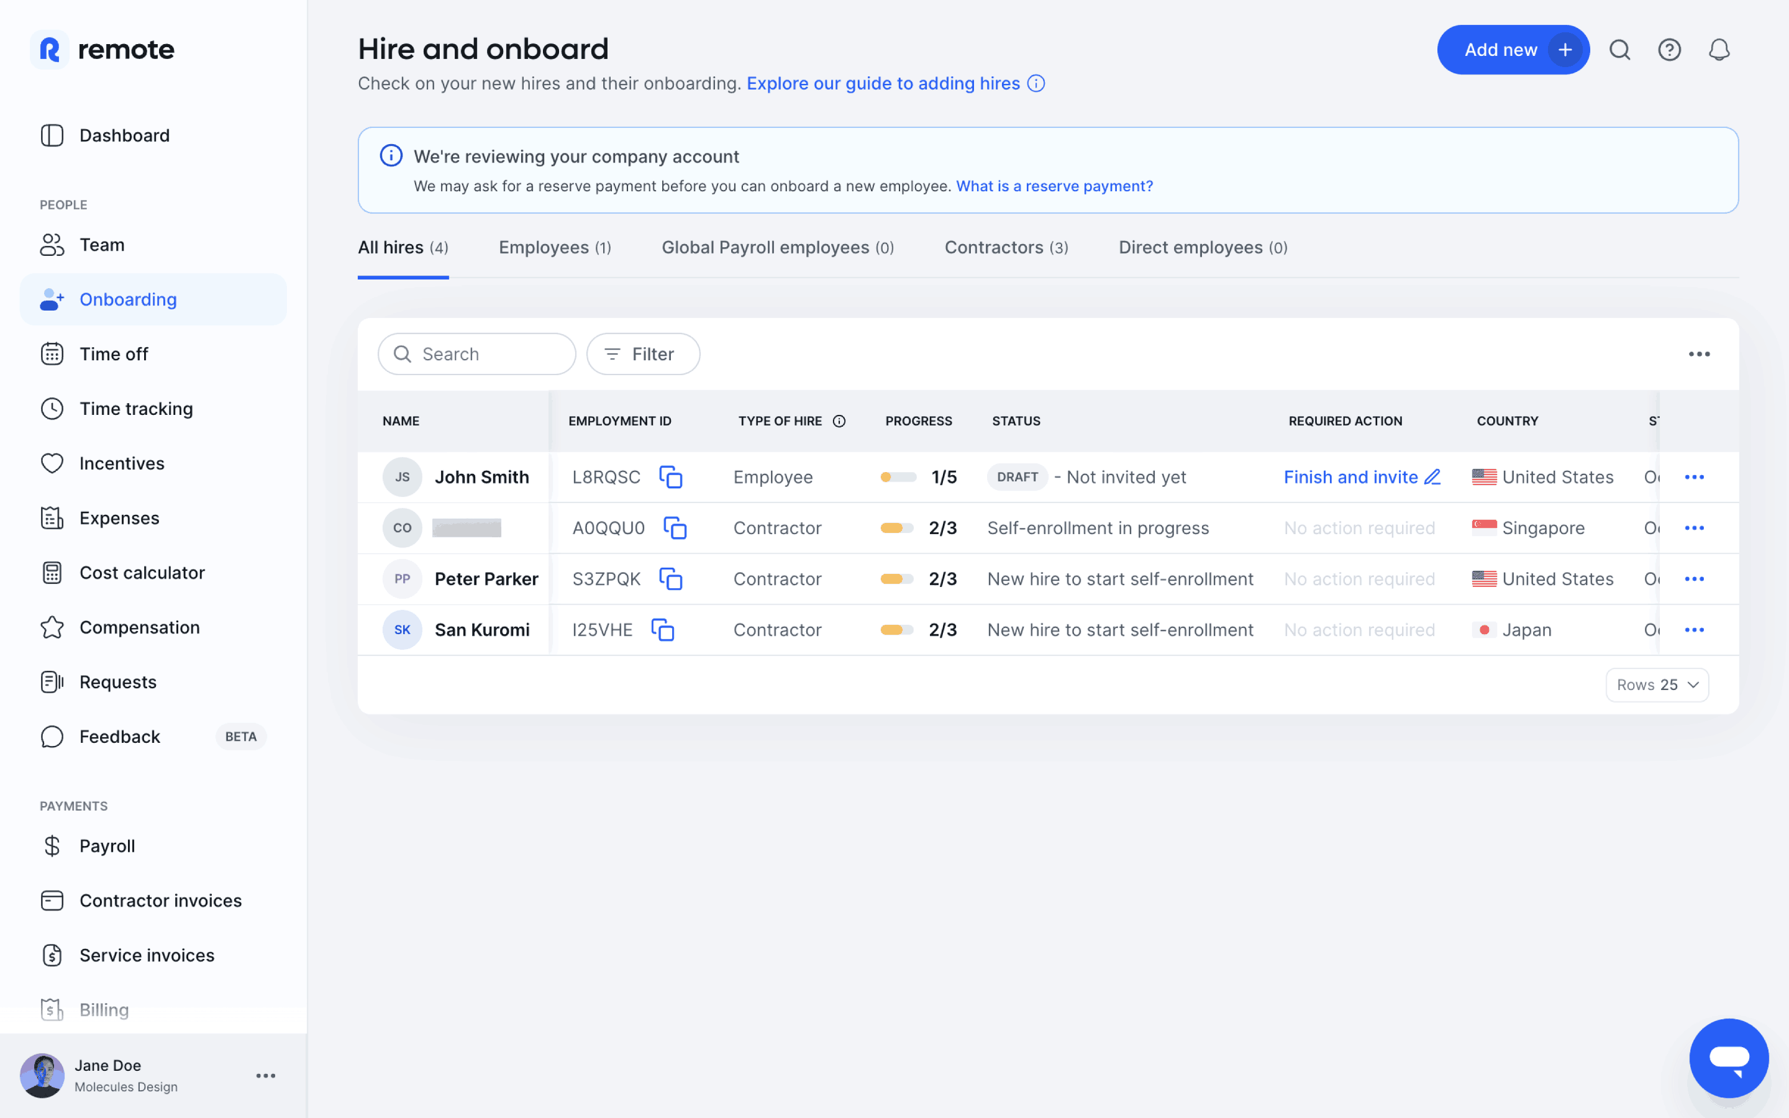Copy the I25VHE employment ID
The height and width of the screenshot is (1118, 1789).
tap(662, 630)
